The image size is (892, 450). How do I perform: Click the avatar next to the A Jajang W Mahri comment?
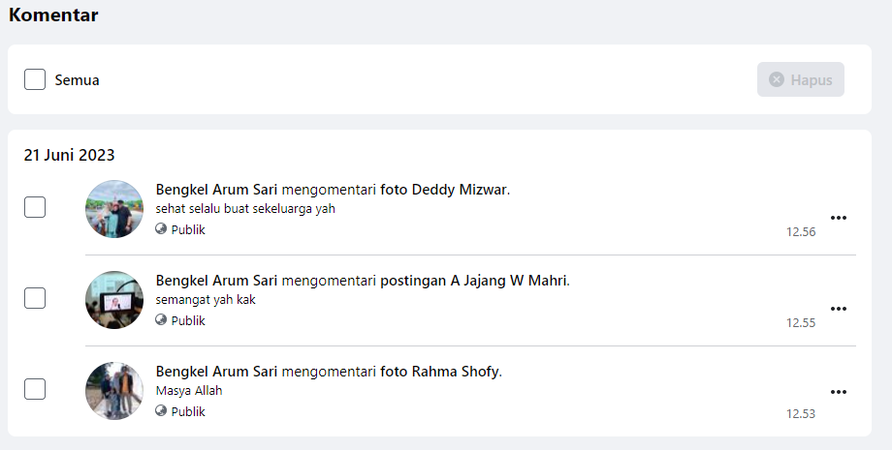(x=114, y=299)
